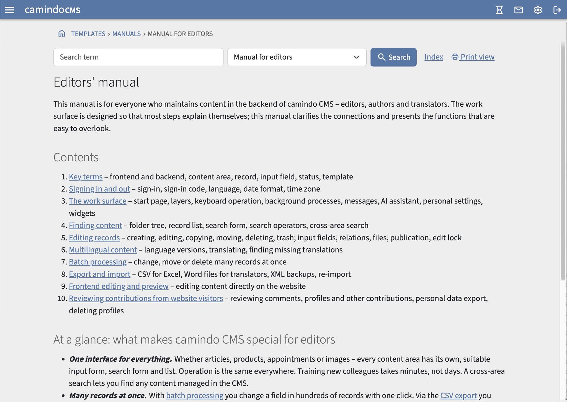The image size is (567, 402).
Task: Open personal settings gear icon
Action: [x=538, y=10]
